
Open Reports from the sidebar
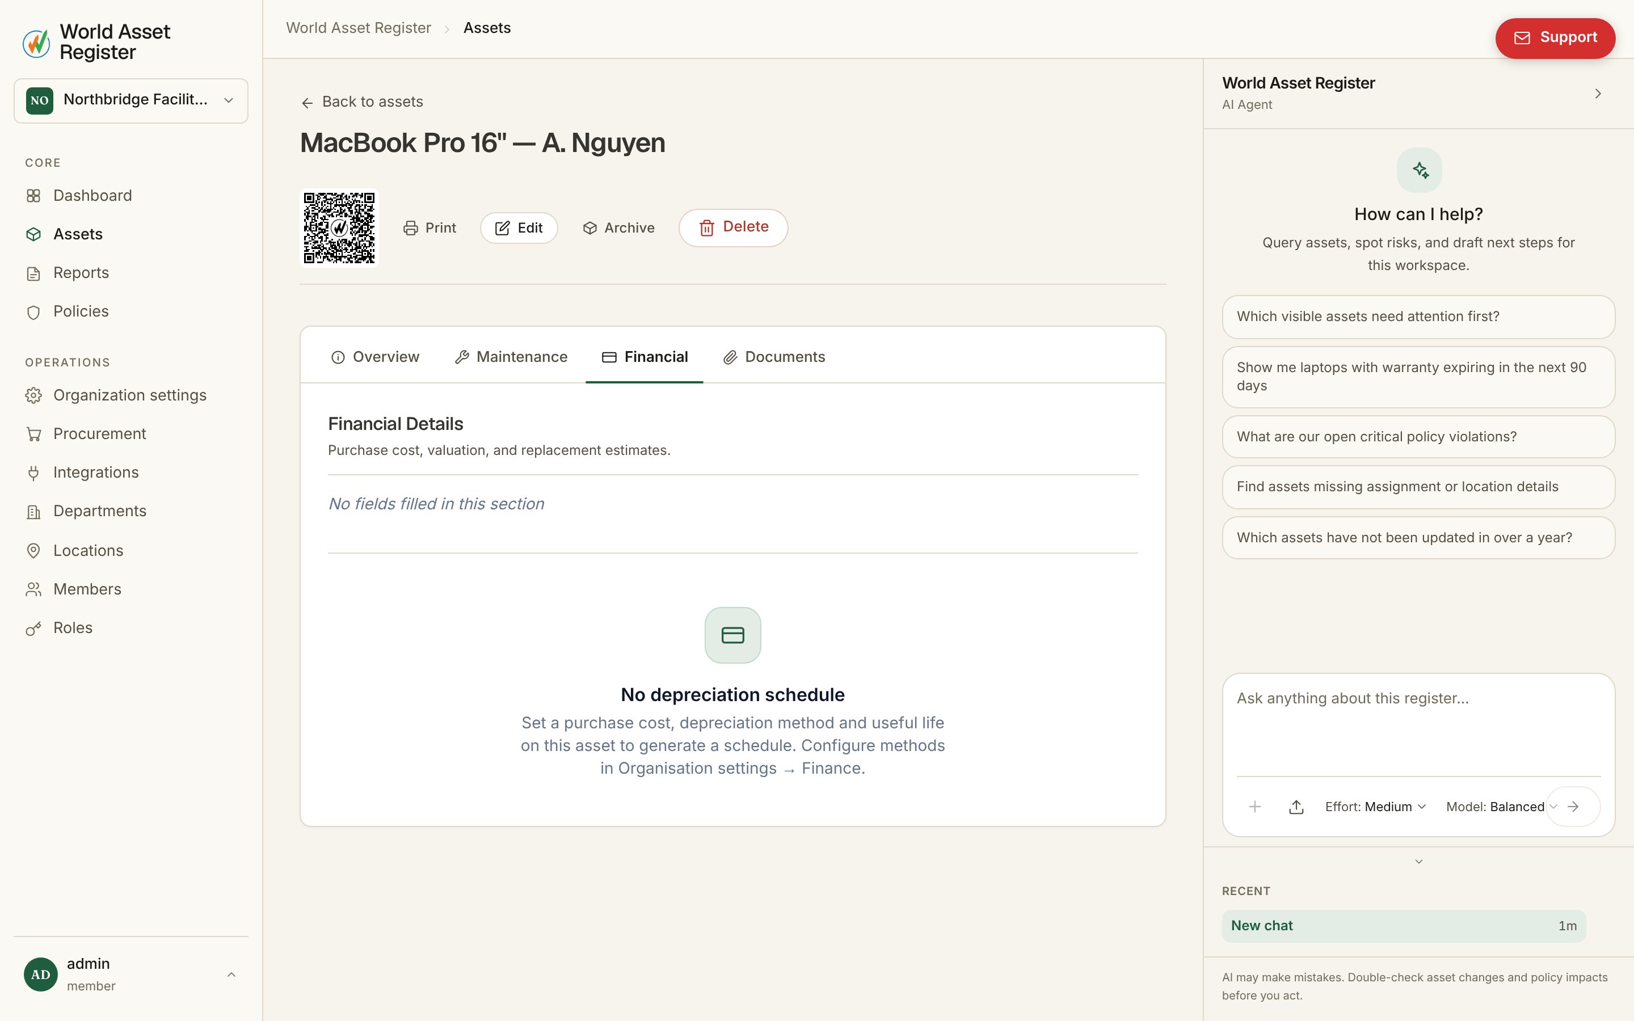(131, 273)
